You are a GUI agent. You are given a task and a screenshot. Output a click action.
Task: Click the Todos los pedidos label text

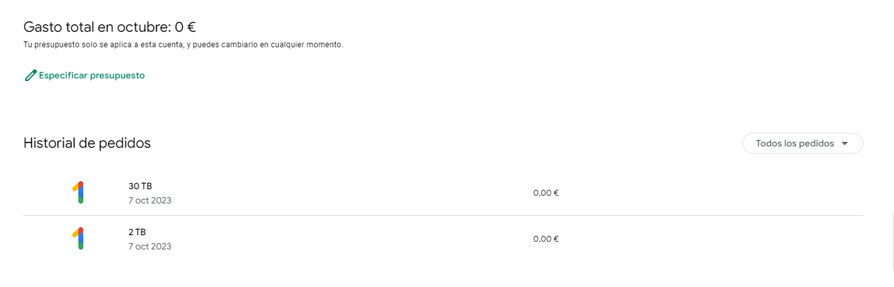pos(794,144)
